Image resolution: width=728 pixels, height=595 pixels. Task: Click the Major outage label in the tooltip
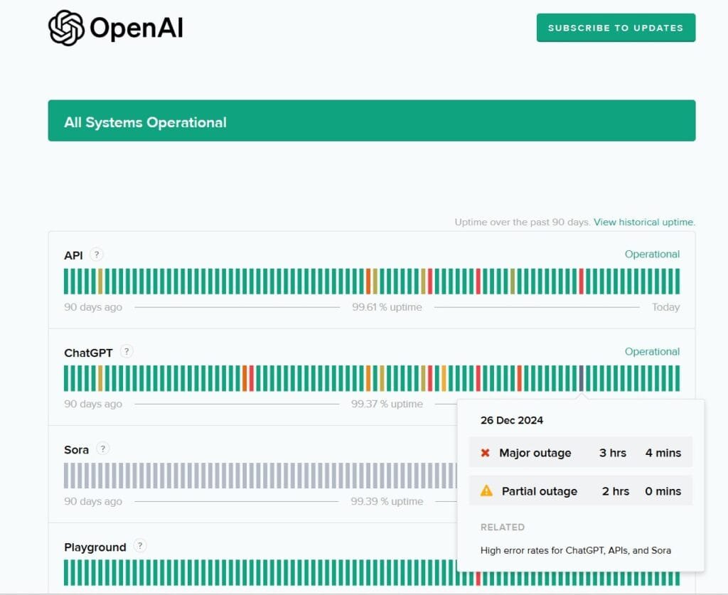535,453
